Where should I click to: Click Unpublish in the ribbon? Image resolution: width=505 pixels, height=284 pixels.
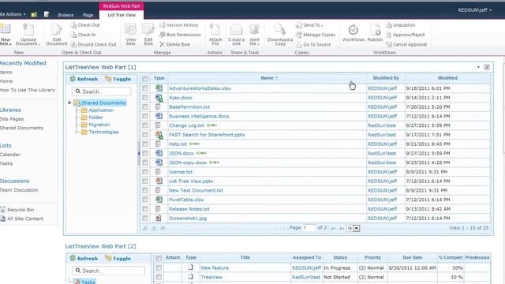click(x=401, y=25)
